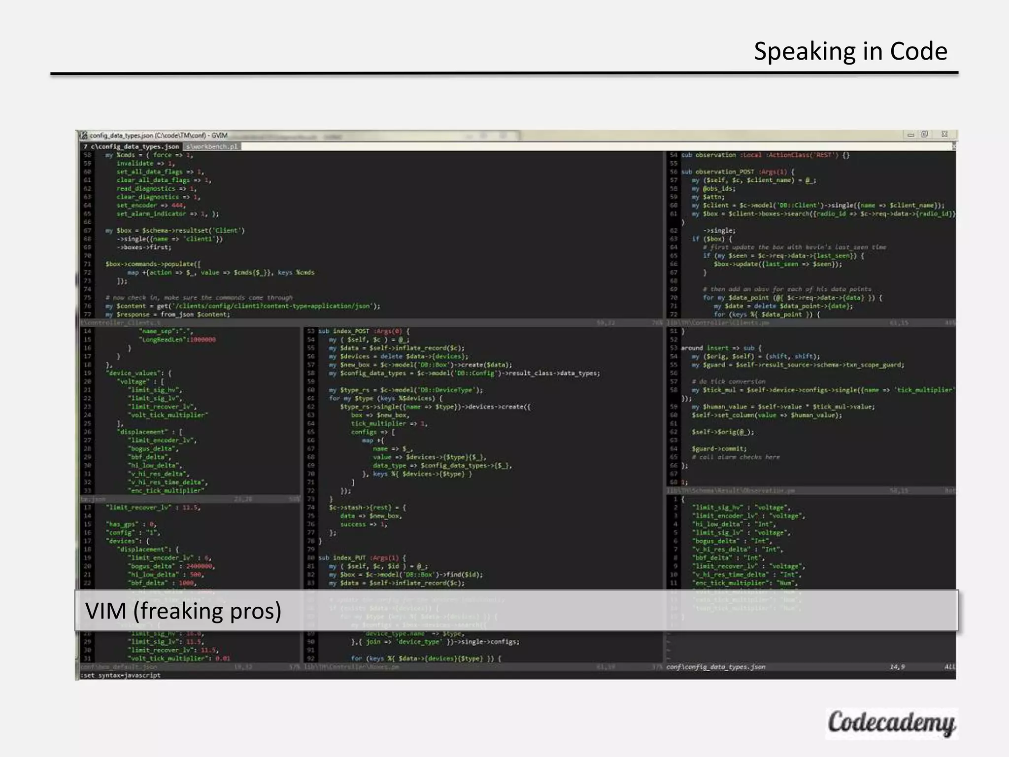
Task: Place cursor on 'invalidate => 1,'
Action: click(146, 163)
